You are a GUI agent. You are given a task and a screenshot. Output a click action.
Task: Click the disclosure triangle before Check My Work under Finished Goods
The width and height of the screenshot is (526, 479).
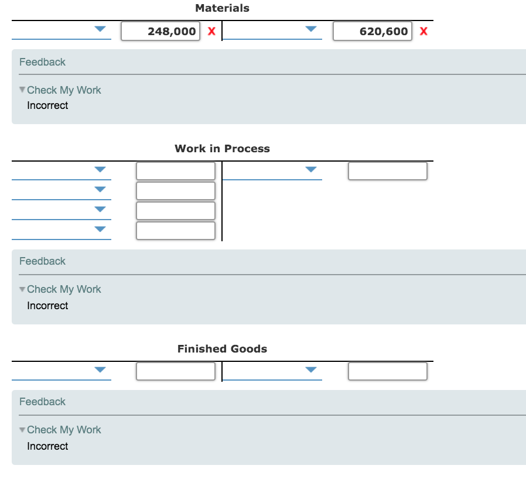22,430
